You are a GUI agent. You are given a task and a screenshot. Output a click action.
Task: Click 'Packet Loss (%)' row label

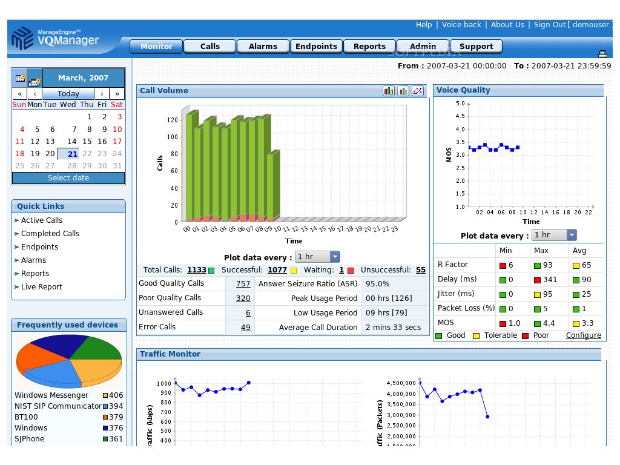[466, 308]
